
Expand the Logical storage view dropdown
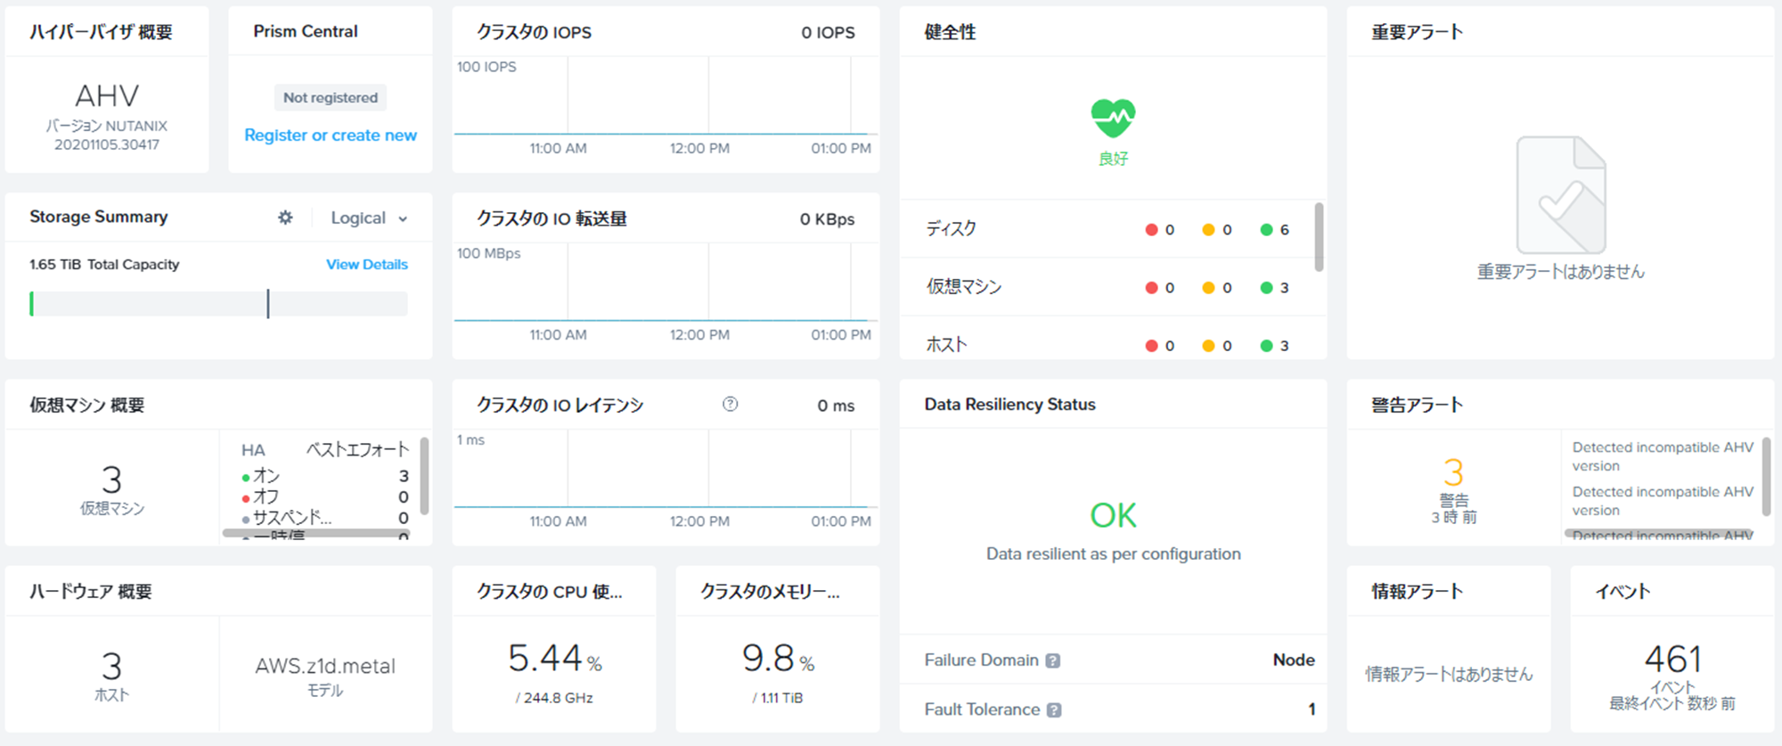369,218
